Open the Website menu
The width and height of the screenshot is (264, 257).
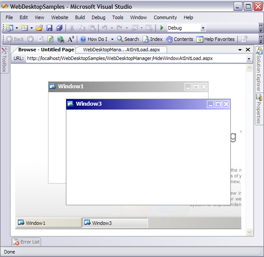click(x=59, y=17)
